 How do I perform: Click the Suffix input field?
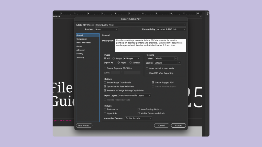point(115,72)
